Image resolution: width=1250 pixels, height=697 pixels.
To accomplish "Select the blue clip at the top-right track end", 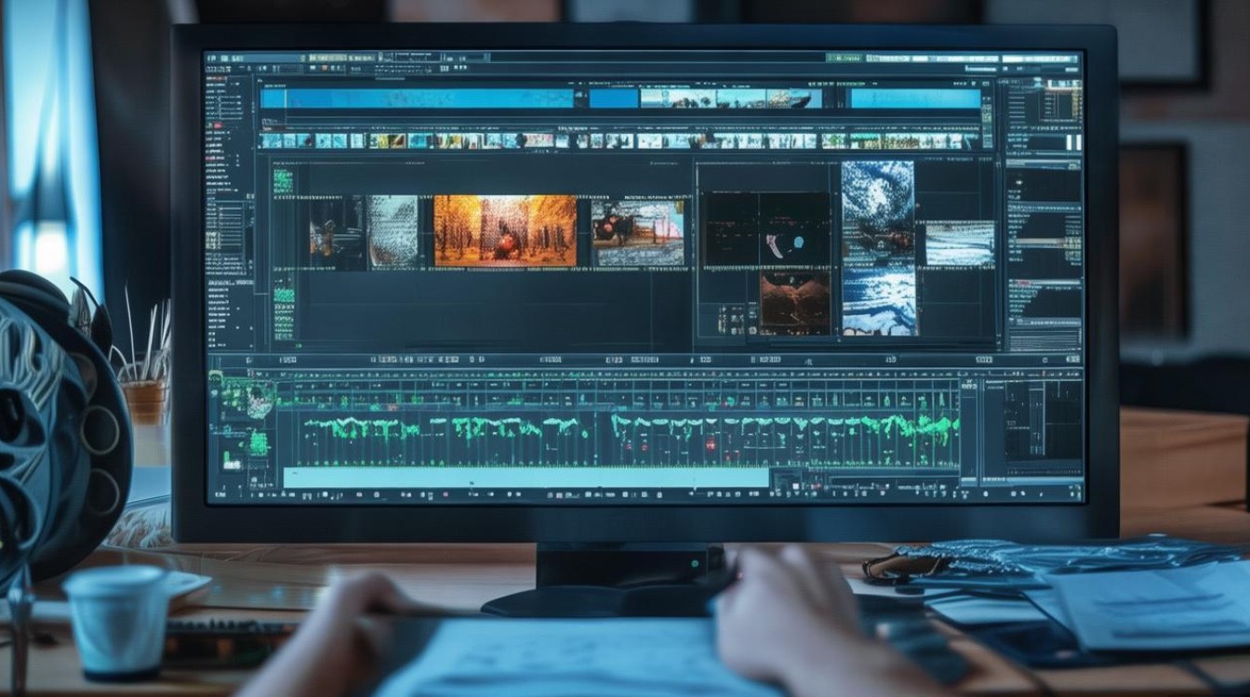I will click(915, 99).
